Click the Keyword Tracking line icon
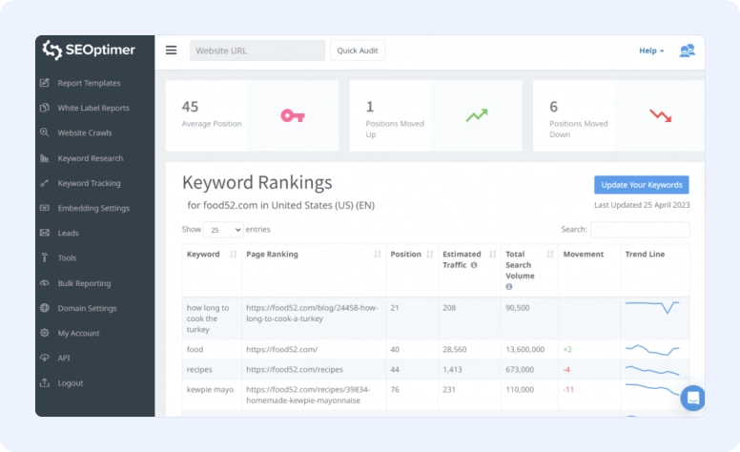740x452 pixels. click(45, 183)
